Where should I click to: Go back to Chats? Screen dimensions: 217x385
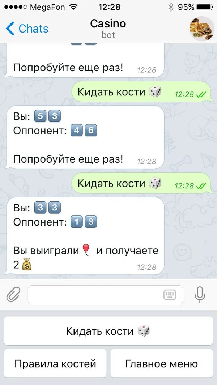[x=27, y=29]
